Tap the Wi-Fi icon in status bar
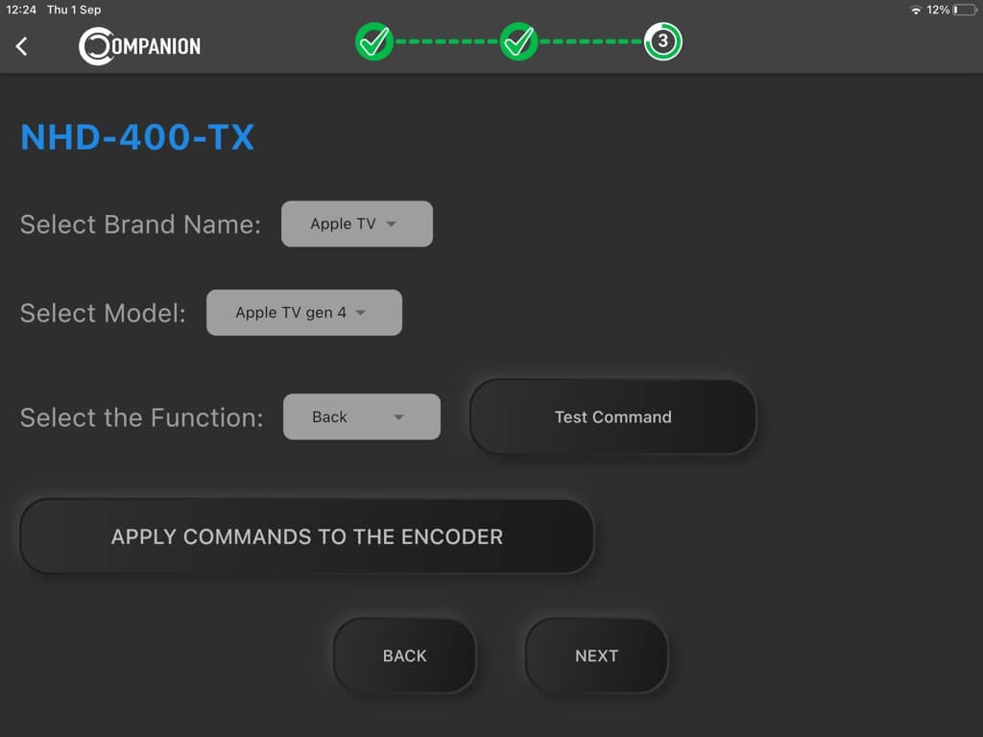This screenshot has width=983, height=737. point(919,10)
